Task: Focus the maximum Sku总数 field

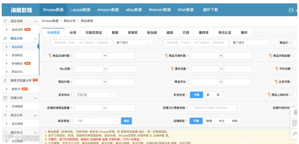Action: pyautogui.click(x=122, y=69)
